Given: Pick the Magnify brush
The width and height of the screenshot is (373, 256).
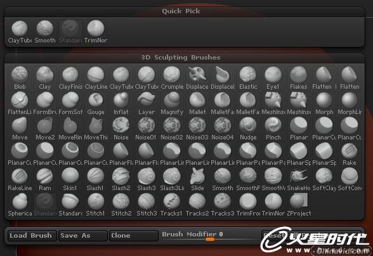Looking at the screenshot, I should (172, 103).
